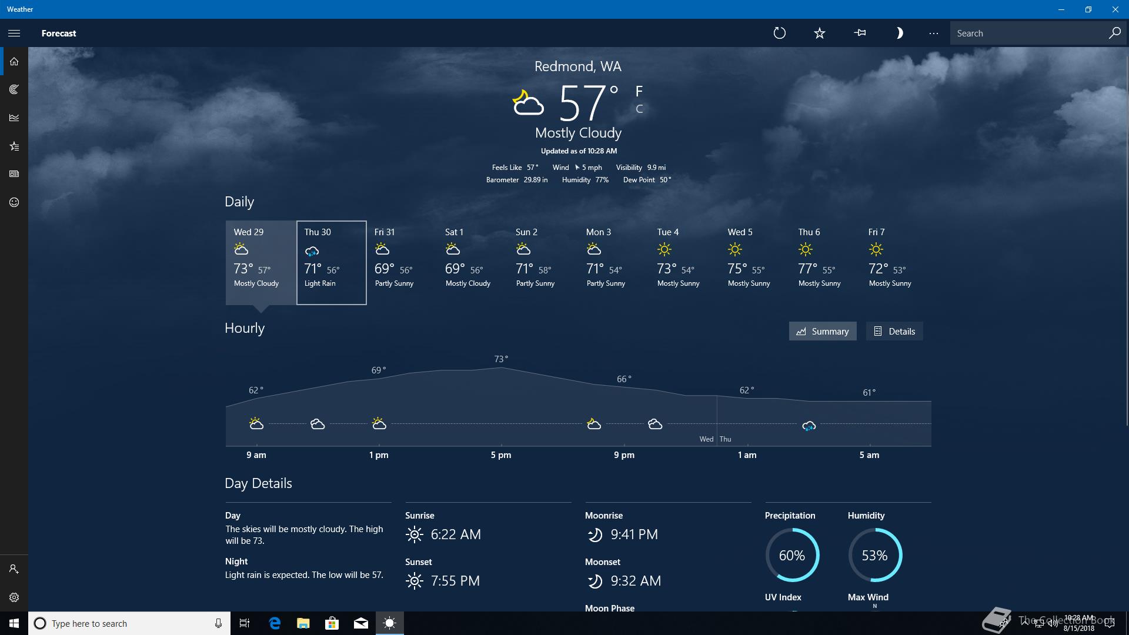This screenshot has height=635, width=1129.
Task: Open the Settings gear in the sidebar
Action: [x=14, y=597]
